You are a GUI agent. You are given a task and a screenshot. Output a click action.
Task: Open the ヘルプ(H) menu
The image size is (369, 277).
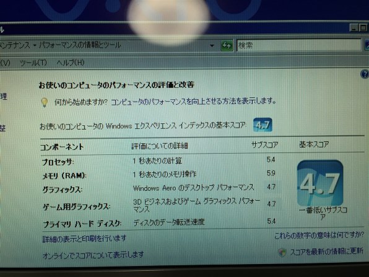click(x=71, y=63)
